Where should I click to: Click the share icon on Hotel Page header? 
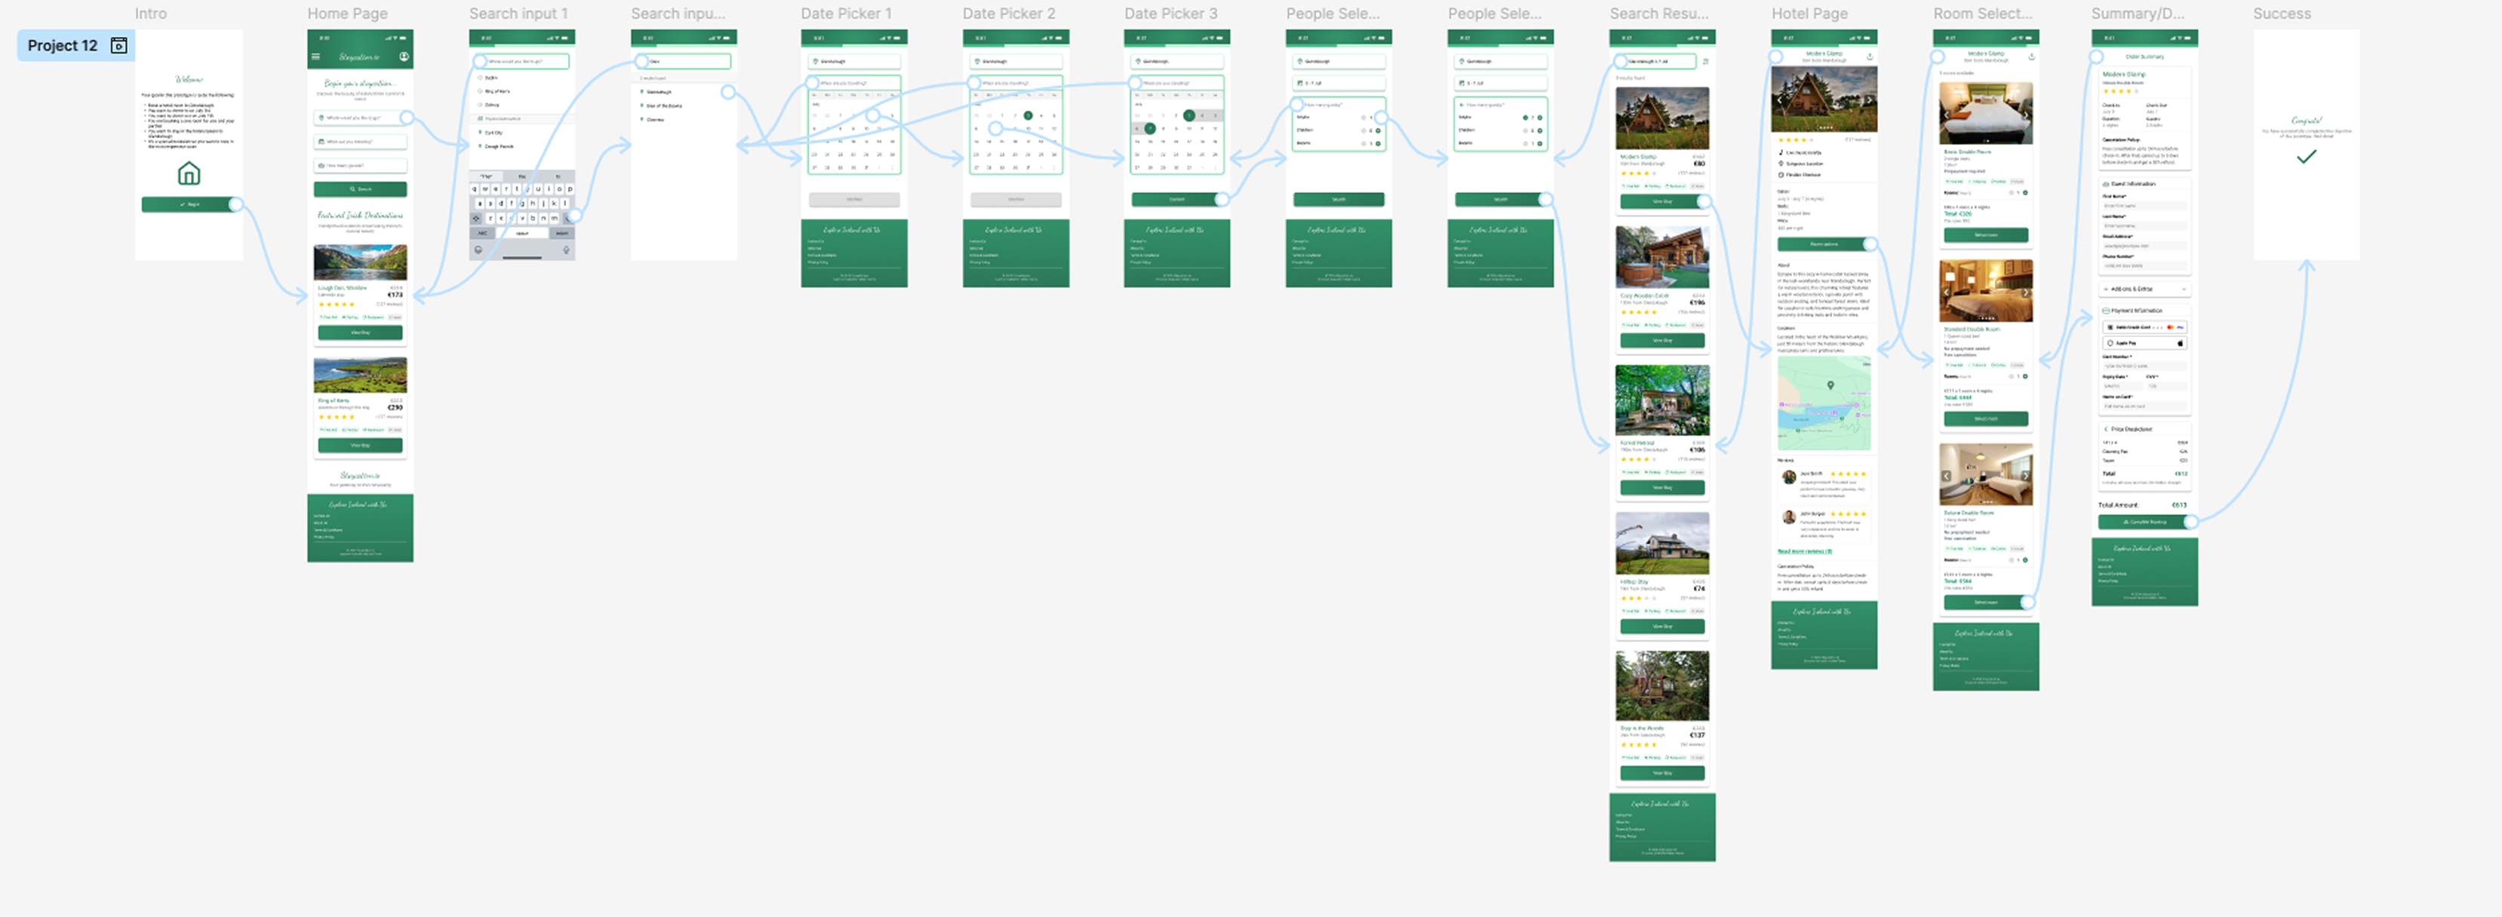tap(1869, 57)
